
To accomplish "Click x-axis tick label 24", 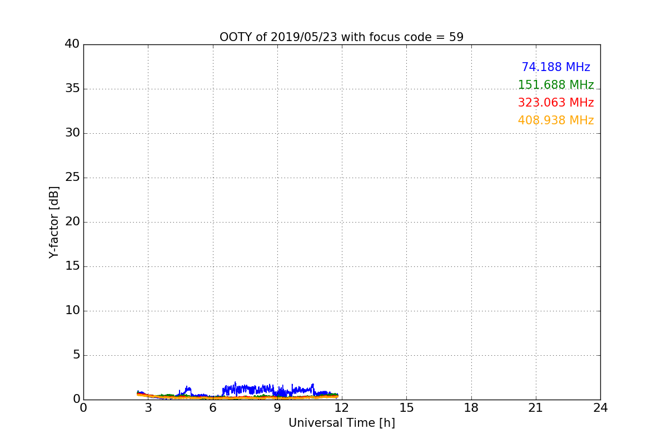I will (600, 408).
